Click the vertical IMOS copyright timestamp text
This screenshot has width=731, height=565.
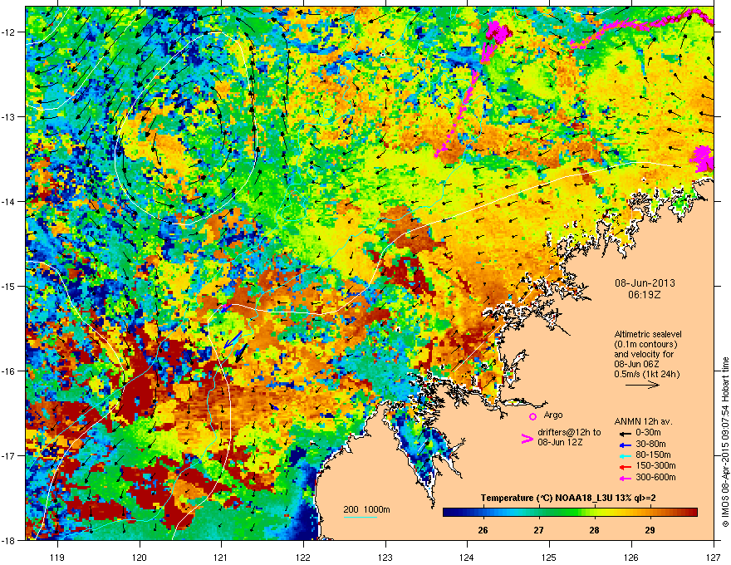pyautogui.click(x=725, y=442)
